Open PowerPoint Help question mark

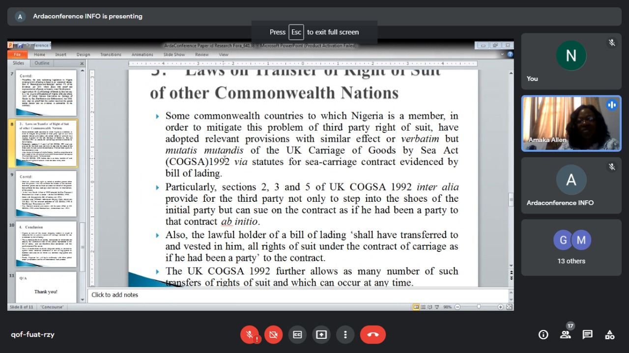[510, 54]
